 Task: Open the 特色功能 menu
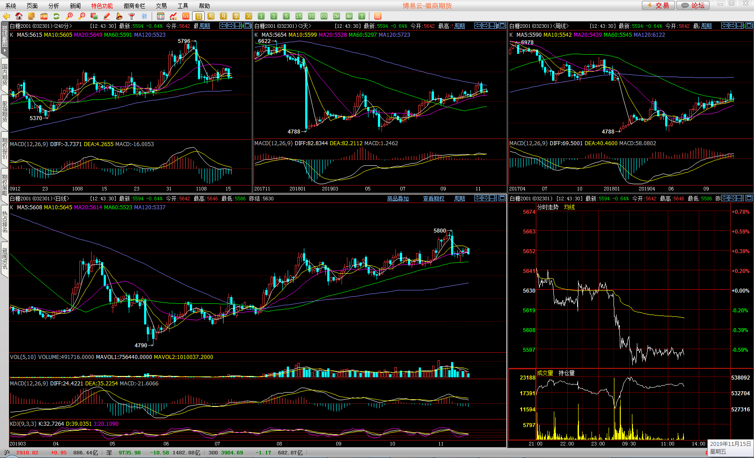102,6
